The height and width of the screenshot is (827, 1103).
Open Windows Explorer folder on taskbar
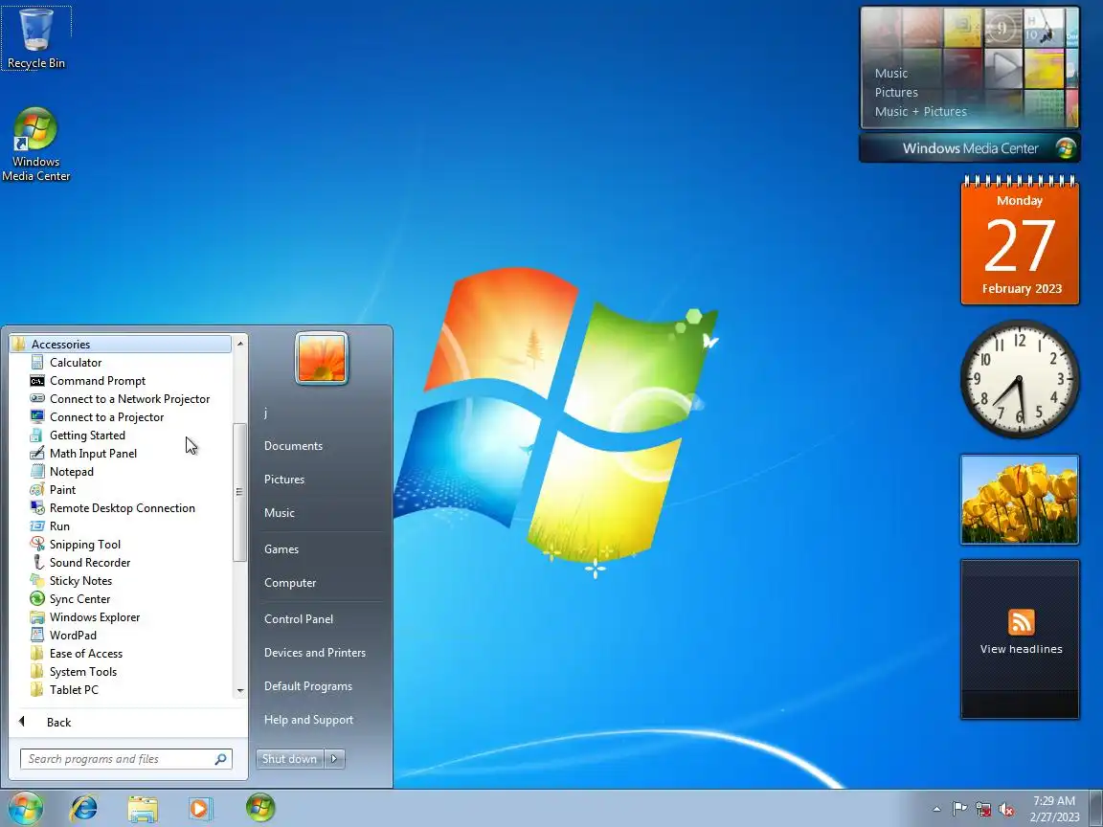tap(142, 809)
